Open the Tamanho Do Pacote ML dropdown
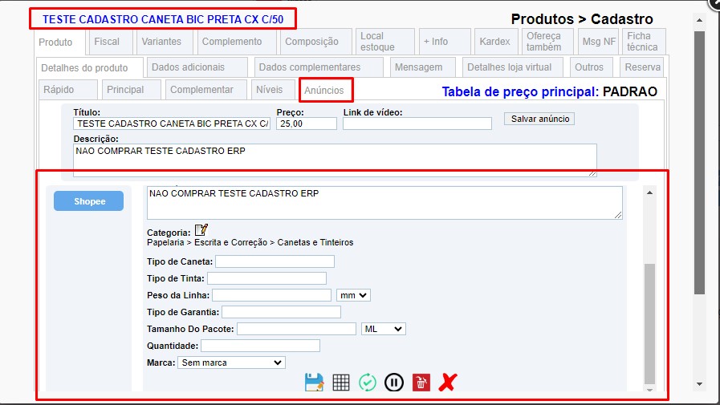This screenshot has height=405, width=720. [384, 329]
